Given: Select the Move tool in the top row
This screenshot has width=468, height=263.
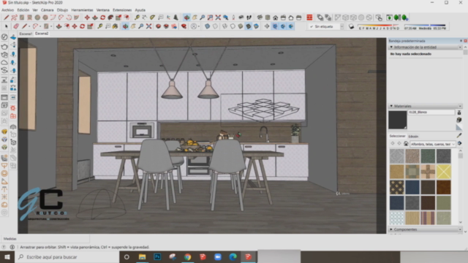Looking at the screenshot, I should (x=87, y=18).
